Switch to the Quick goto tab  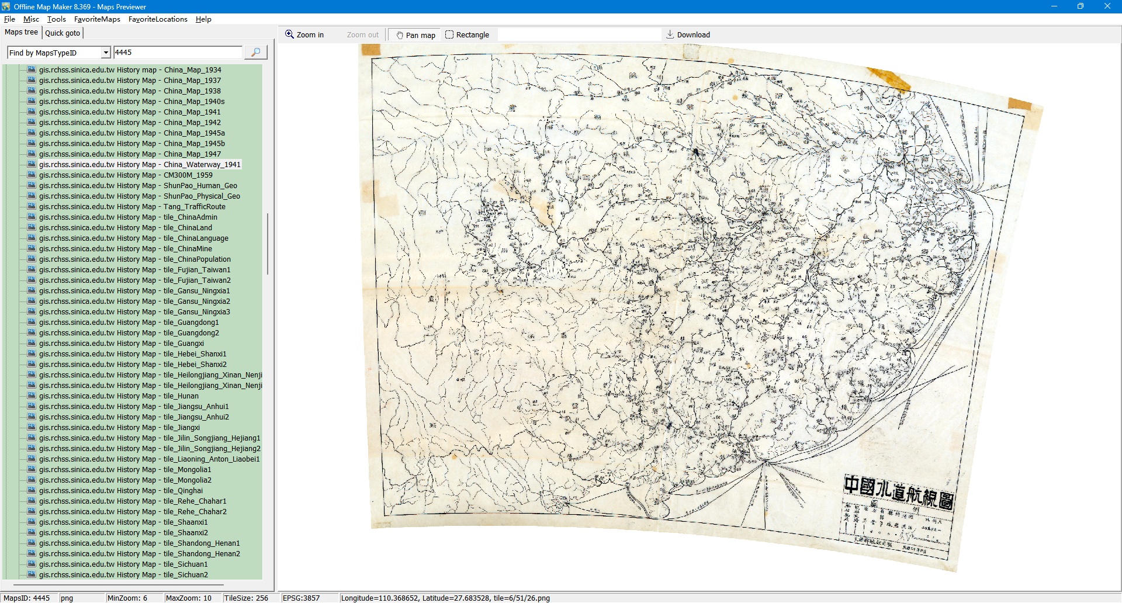tap(63, 33)
